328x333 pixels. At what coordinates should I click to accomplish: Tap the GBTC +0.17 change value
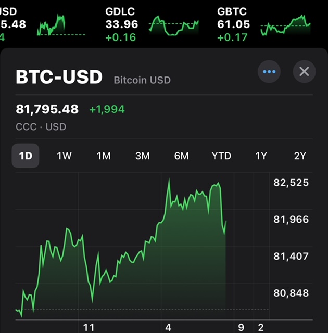(x=232, y=37)
